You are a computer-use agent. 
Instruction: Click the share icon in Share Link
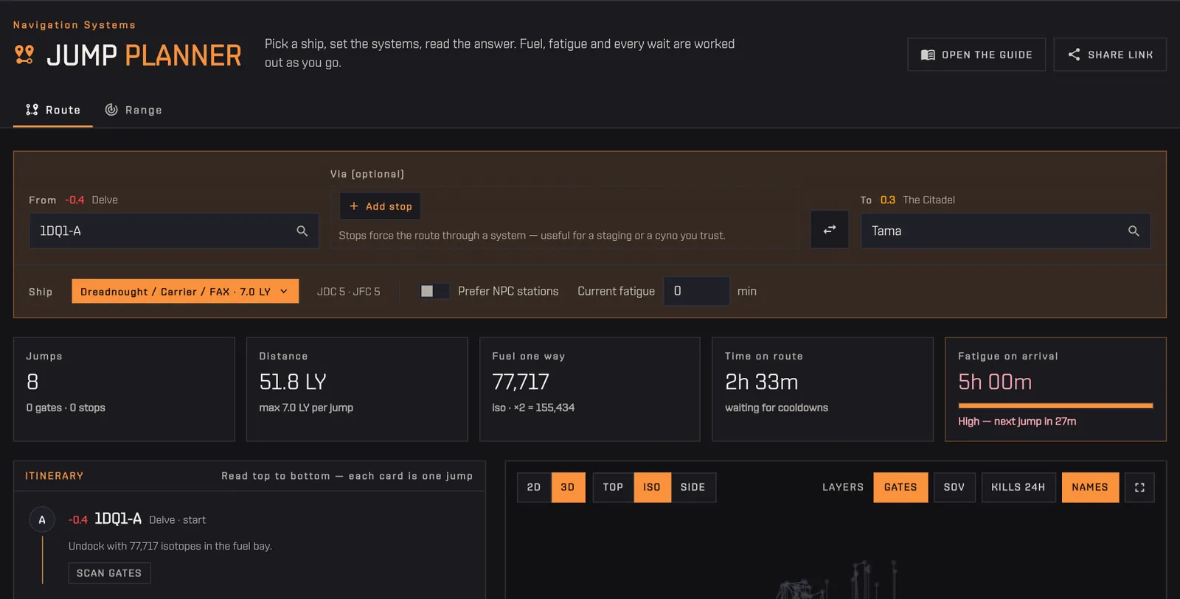click(1074, 55)
